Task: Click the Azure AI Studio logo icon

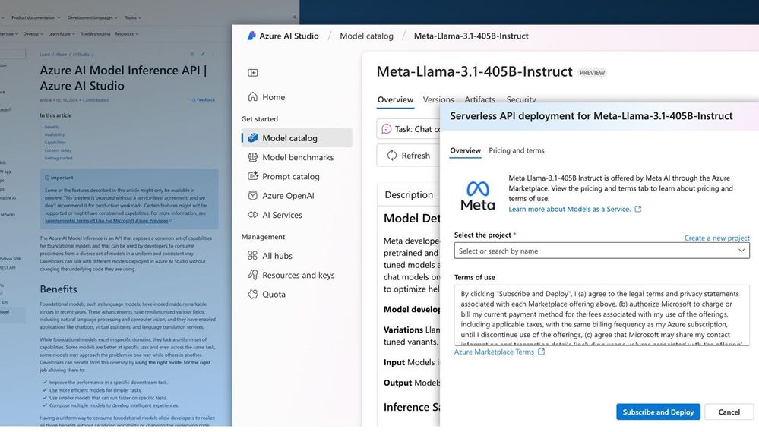Action: point(251,36)
